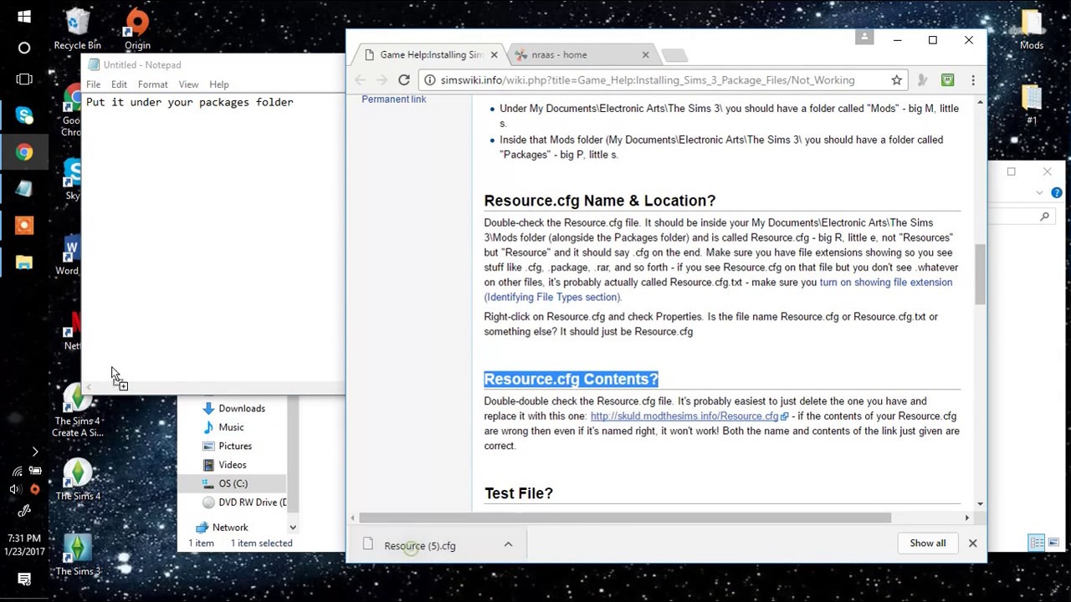Viewport: 1071px width, 602px height.
Task: Open Cortana search circle icon
Action: tap(23, 48)
